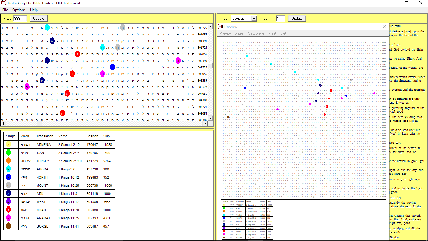
Task: Click Print in Preview toolbar
Action: 272,33
